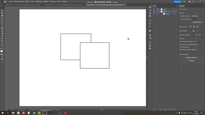
Task: Select the Свойства panel tab
Action: [x=182, y=6]
